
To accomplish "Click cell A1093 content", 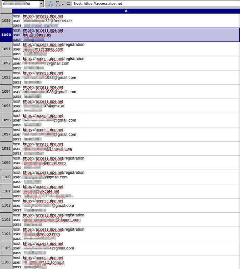I will [x=126, y=78].
